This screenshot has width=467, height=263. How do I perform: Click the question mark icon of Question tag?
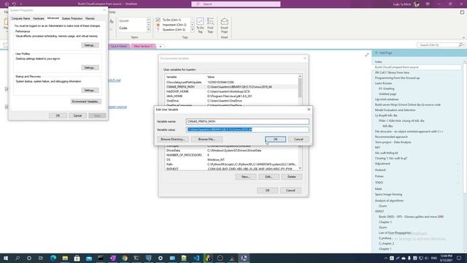click(x=158, y=29)
